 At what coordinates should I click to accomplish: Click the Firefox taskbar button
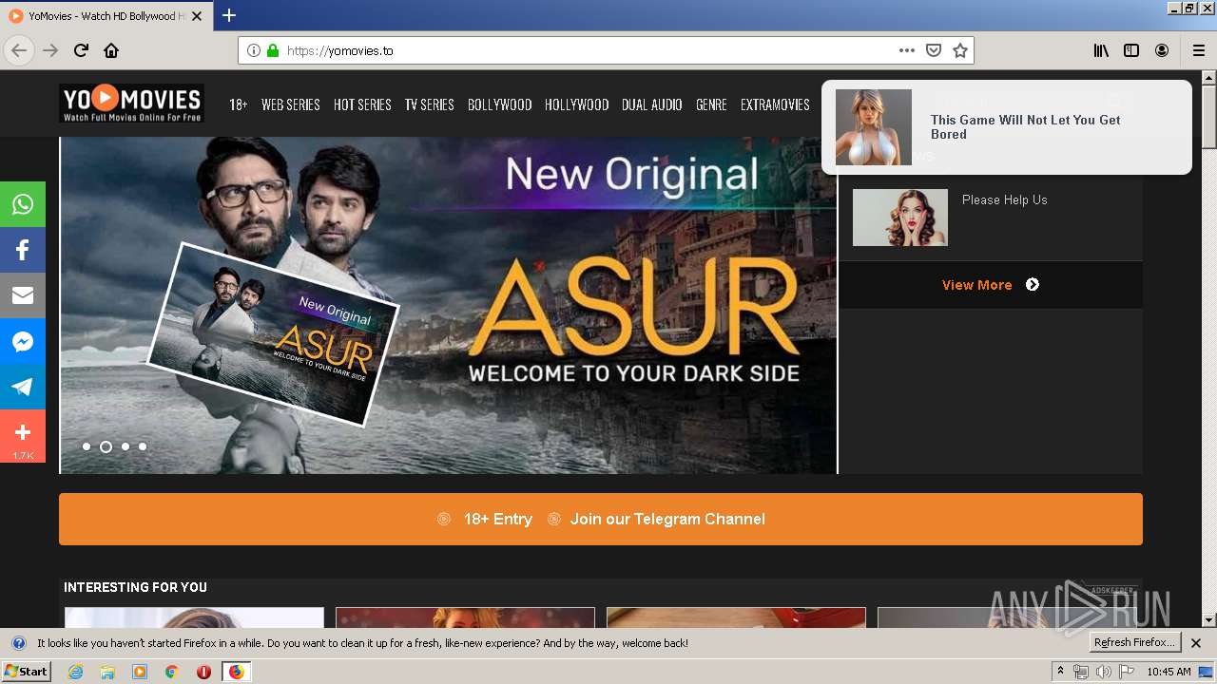pos(236,672)
